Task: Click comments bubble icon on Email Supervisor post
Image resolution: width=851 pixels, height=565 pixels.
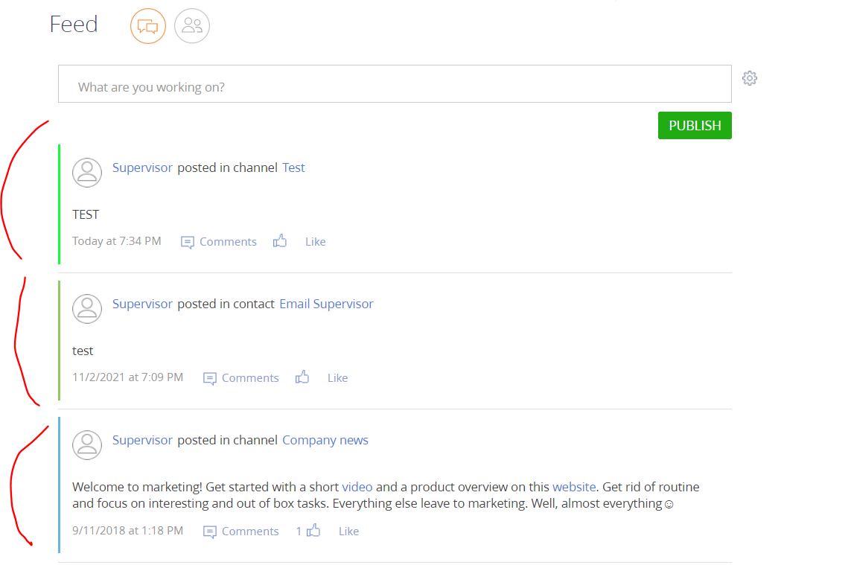Action: tap(209, 378)
